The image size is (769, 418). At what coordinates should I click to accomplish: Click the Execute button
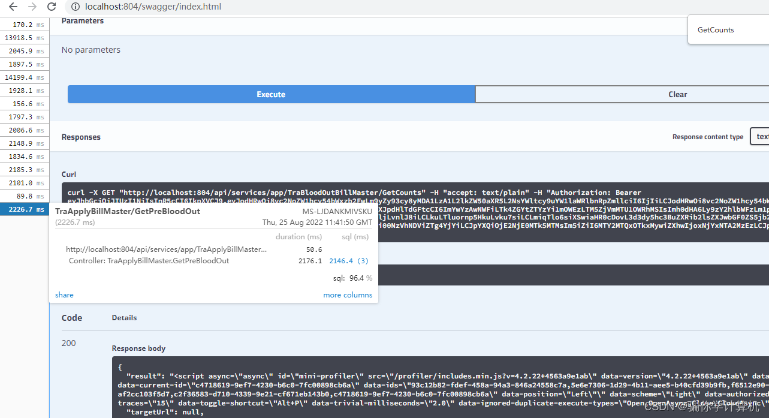(270, 94)
